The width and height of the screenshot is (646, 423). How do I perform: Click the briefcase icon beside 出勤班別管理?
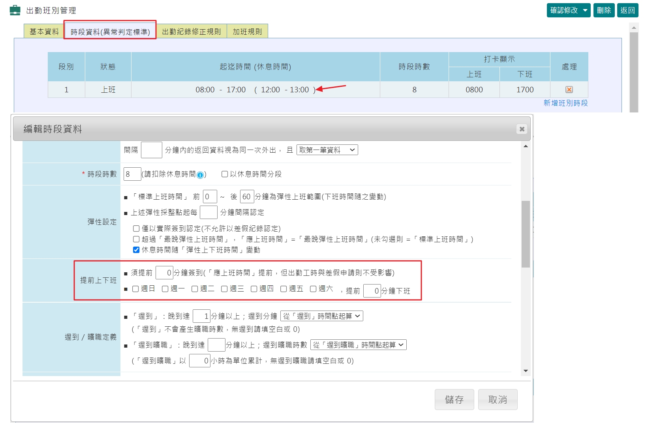tap(15, 10)
